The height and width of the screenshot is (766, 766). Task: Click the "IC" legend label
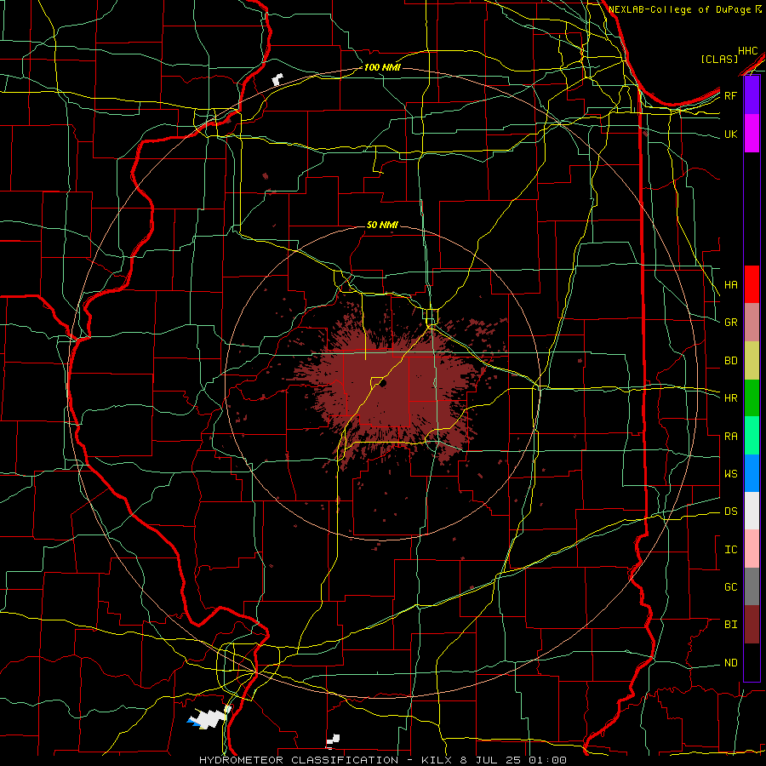click(731, 550)
